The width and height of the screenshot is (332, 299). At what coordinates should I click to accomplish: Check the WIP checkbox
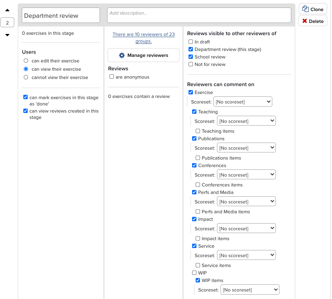194,273
